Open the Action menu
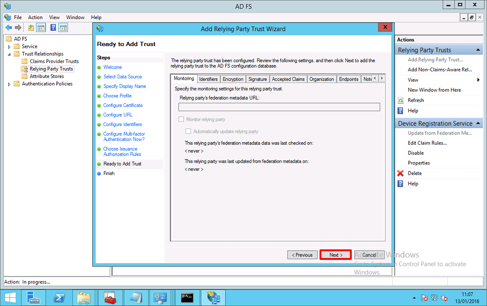Viewport: 487px width, 306px height. pyautogui.click(x=35, y=17)
